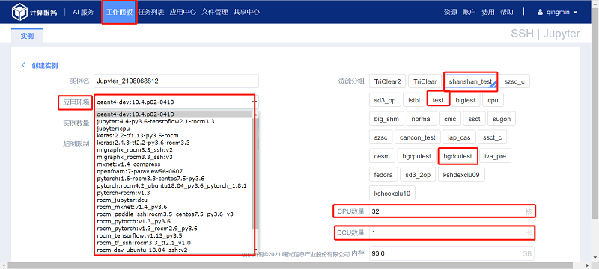Pick the hgcputest resource group
The height and width of the screenshot is (269, 599).
coord(416,156)
